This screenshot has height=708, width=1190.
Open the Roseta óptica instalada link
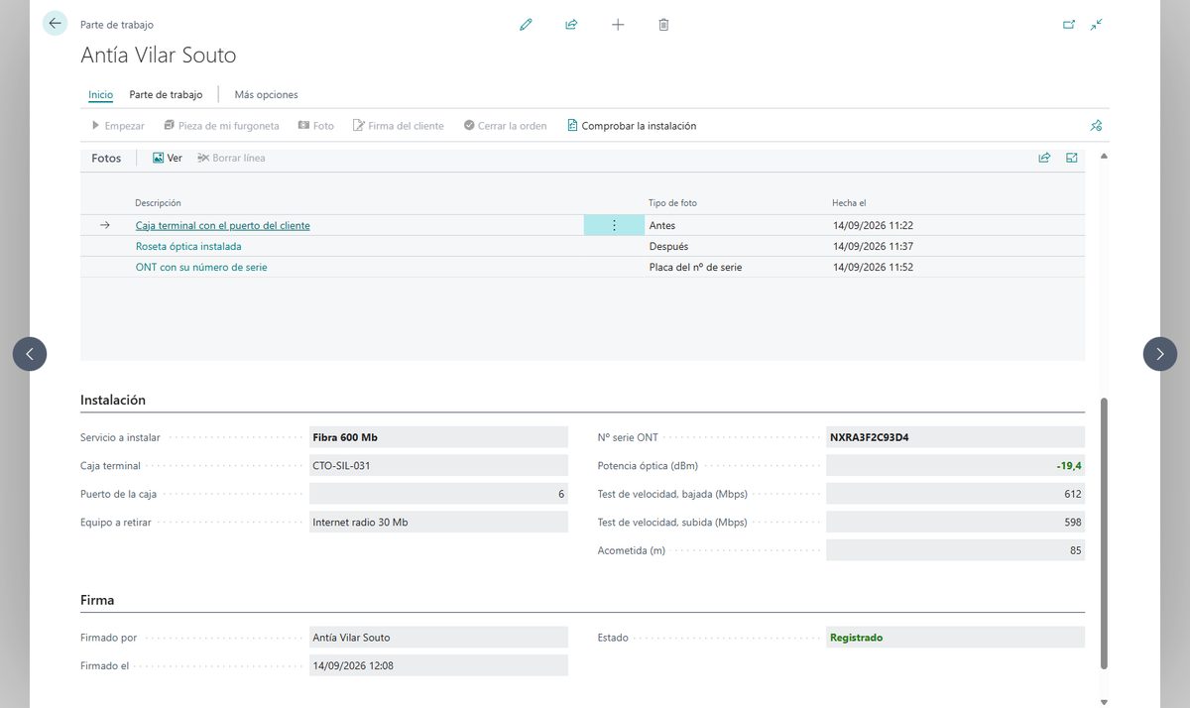point(188,246)
